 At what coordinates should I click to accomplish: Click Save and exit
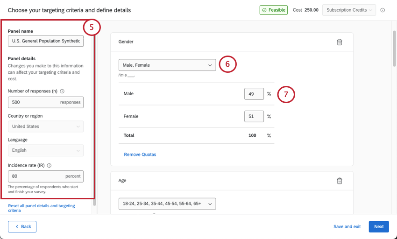347,227
